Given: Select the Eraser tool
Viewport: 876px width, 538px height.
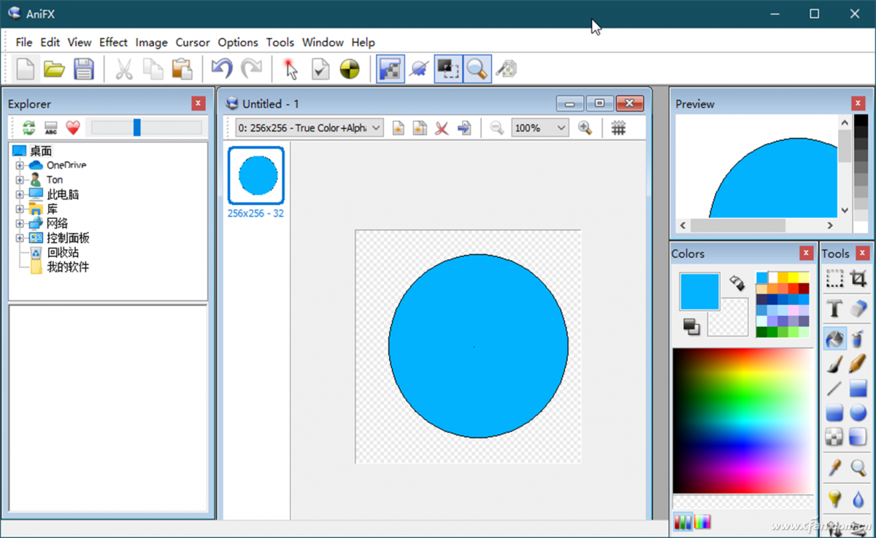Looking at the screenshot, I should pyautogui.click(x=858, y=309).
